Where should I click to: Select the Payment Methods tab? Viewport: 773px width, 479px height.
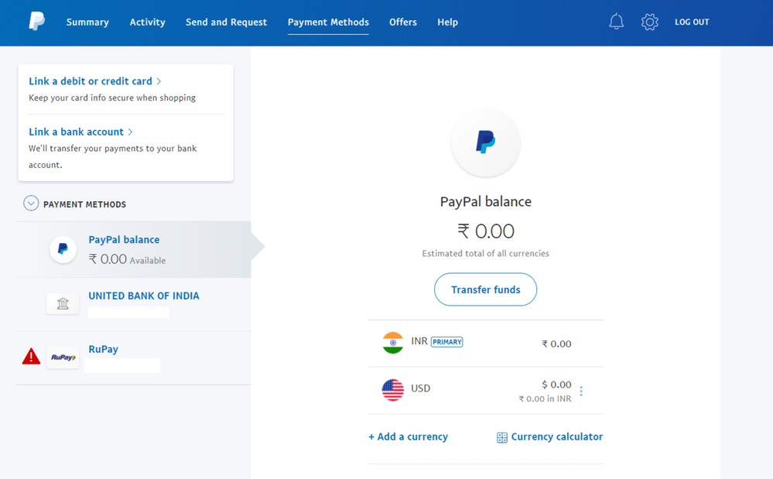[328, 22]
